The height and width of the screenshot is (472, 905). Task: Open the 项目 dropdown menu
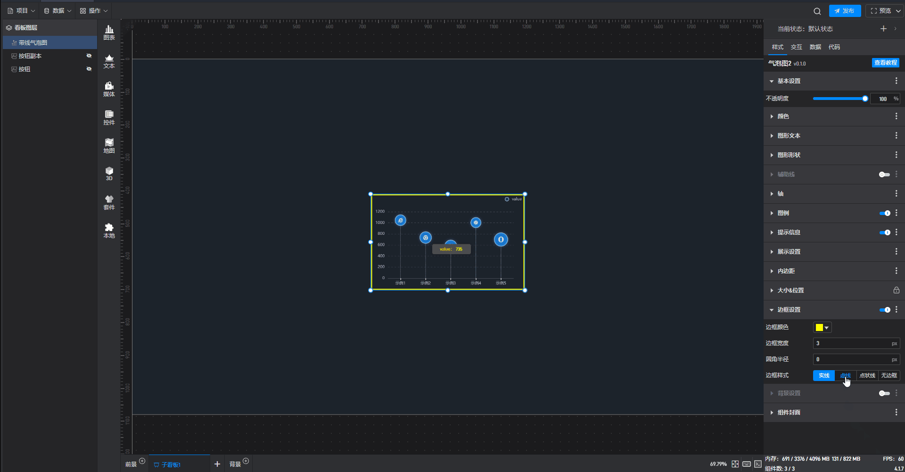pos(21,11)
